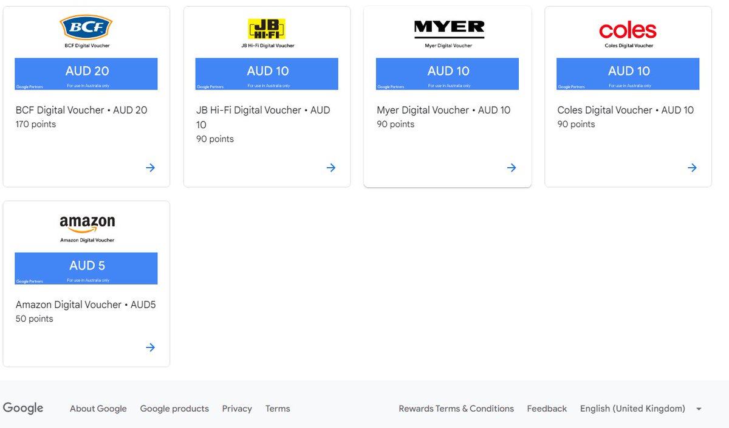The image size is (729, 428).
Task: Select the AUD 5 Amazon voucher banner
Action: click(x=86, y=269)
